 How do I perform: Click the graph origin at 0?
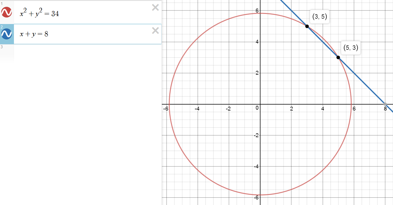260,104
